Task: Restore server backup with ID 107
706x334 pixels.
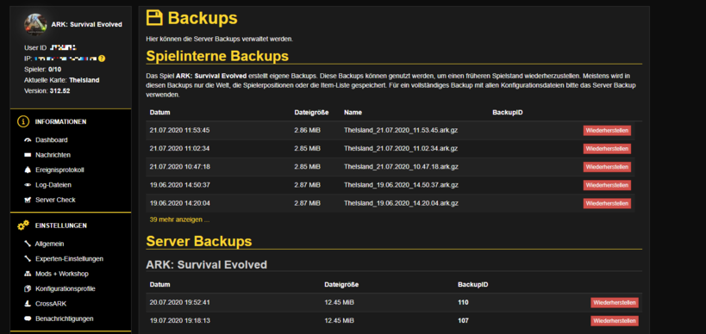Action: click(615, 321)
